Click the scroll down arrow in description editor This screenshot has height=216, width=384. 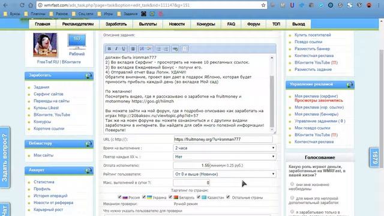pos(272,130)
